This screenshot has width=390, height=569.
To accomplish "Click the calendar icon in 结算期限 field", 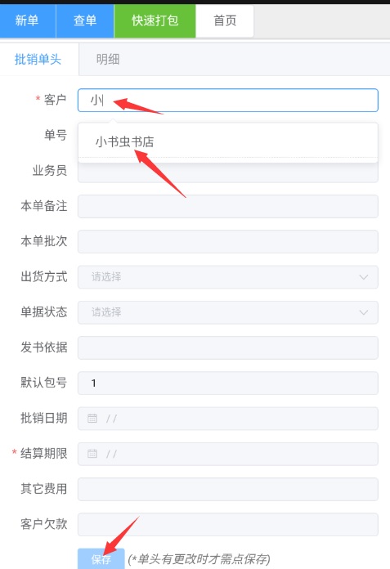I will click(x=92, y=454).
